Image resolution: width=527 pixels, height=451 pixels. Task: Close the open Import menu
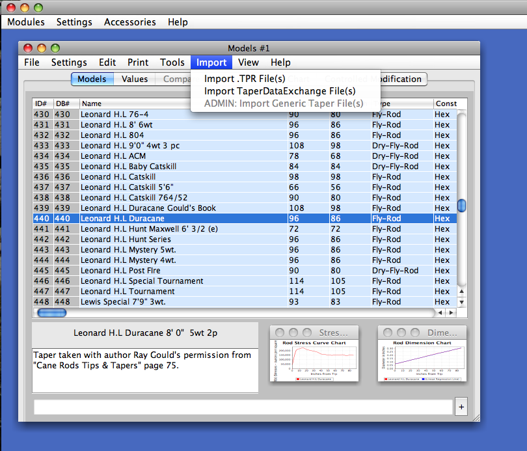(x=211, y=62)
